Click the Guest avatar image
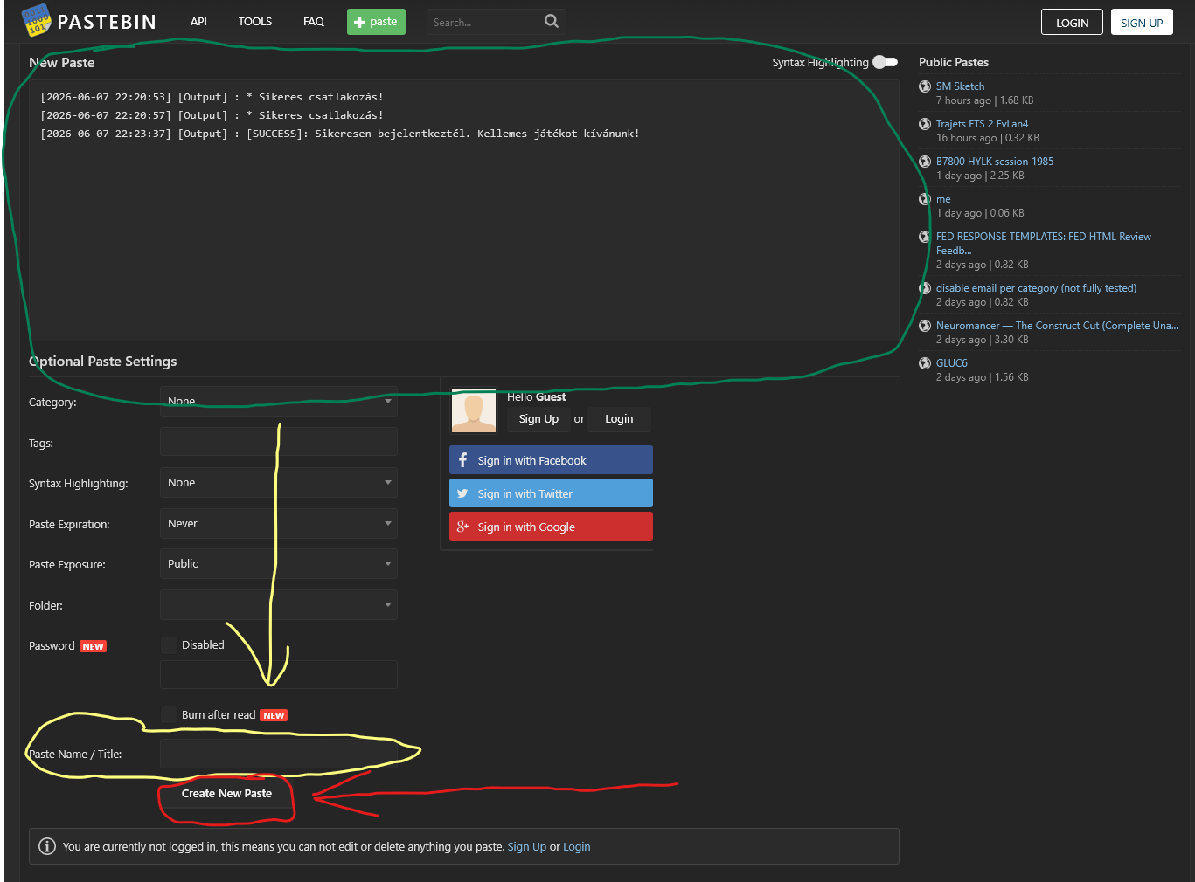 pos(474,410)
